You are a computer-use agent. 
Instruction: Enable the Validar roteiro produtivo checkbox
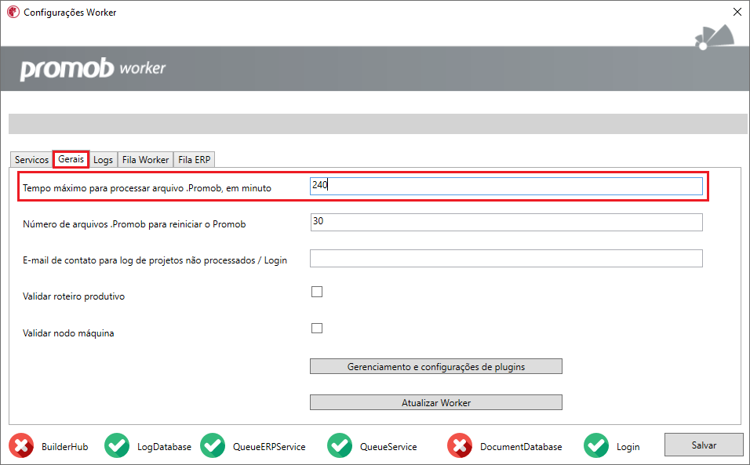(x=317, y=292)
